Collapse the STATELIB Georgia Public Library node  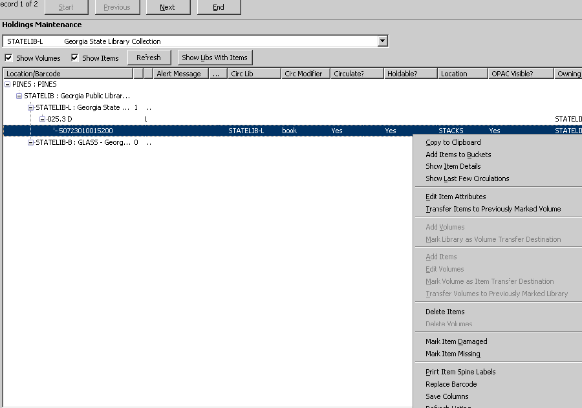click(x=19, y=96)
